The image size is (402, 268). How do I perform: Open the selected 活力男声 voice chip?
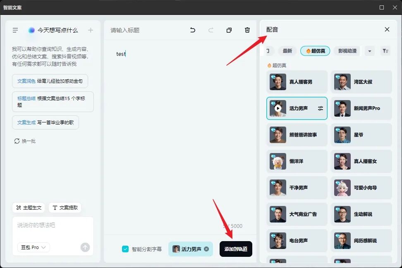coord(190,249)
